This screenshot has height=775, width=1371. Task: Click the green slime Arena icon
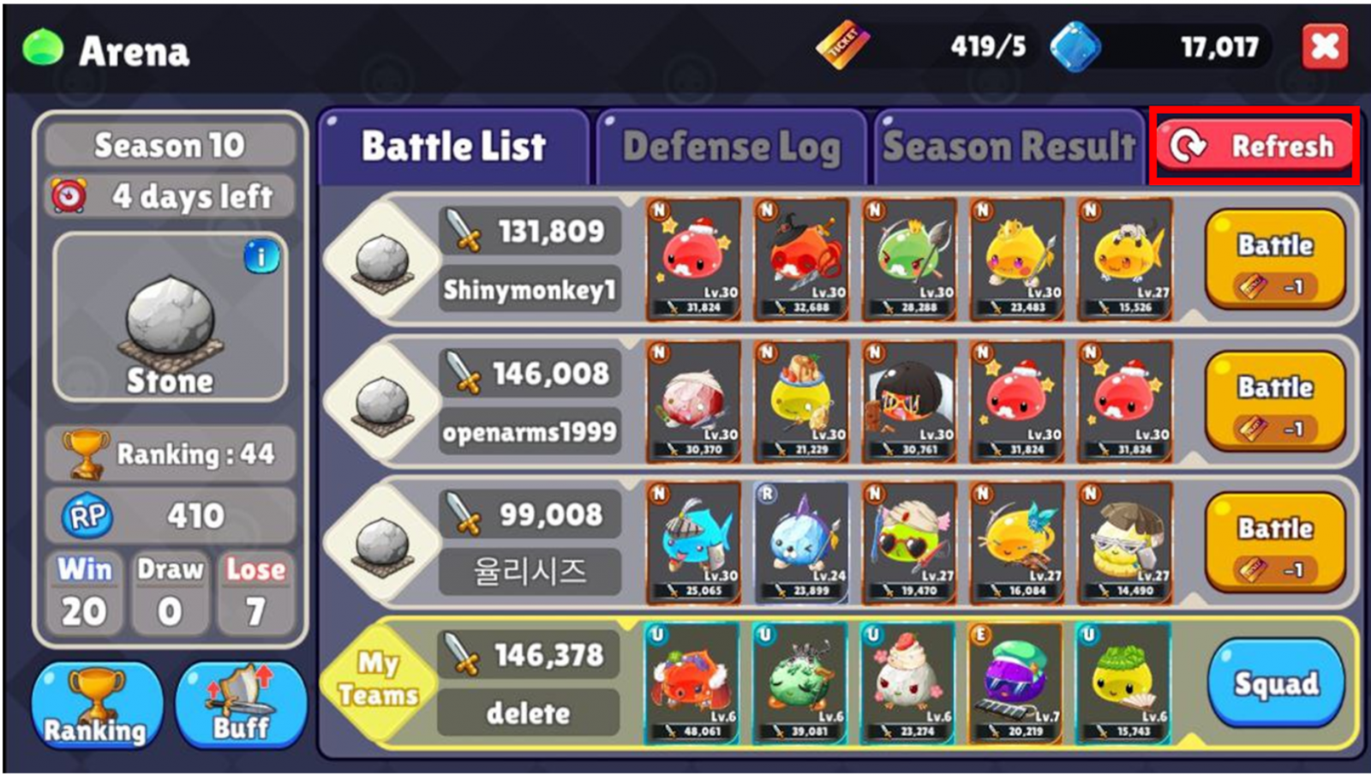[x=43, y=47]
